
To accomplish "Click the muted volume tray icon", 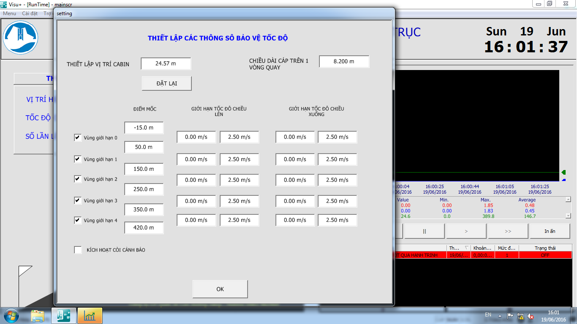I will pyautogui.click(x=531, y=316).
